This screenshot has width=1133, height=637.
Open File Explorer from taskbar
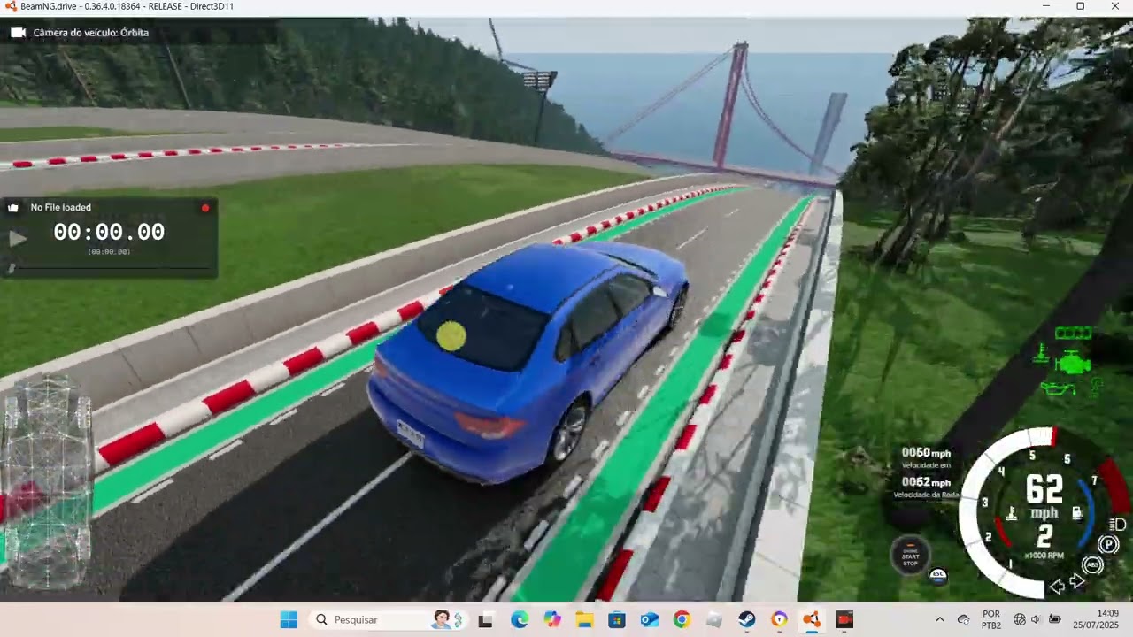tap(584, 619)
